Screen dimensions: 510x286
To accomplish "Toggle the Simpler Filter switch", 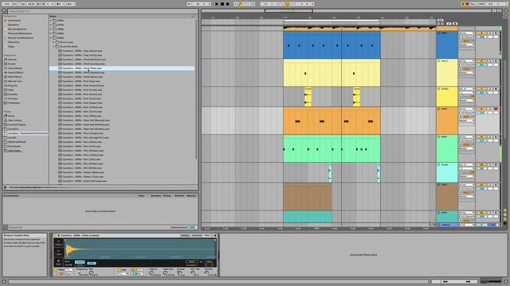I will click(x=56, y=269).
